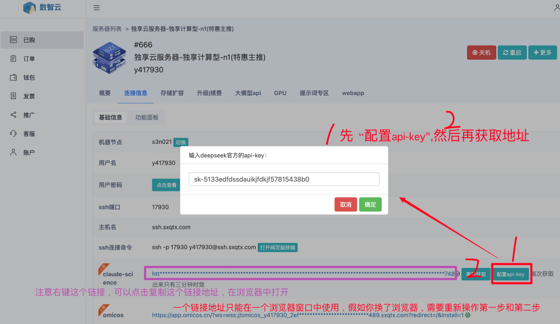Click the blue server stack image

109,58
